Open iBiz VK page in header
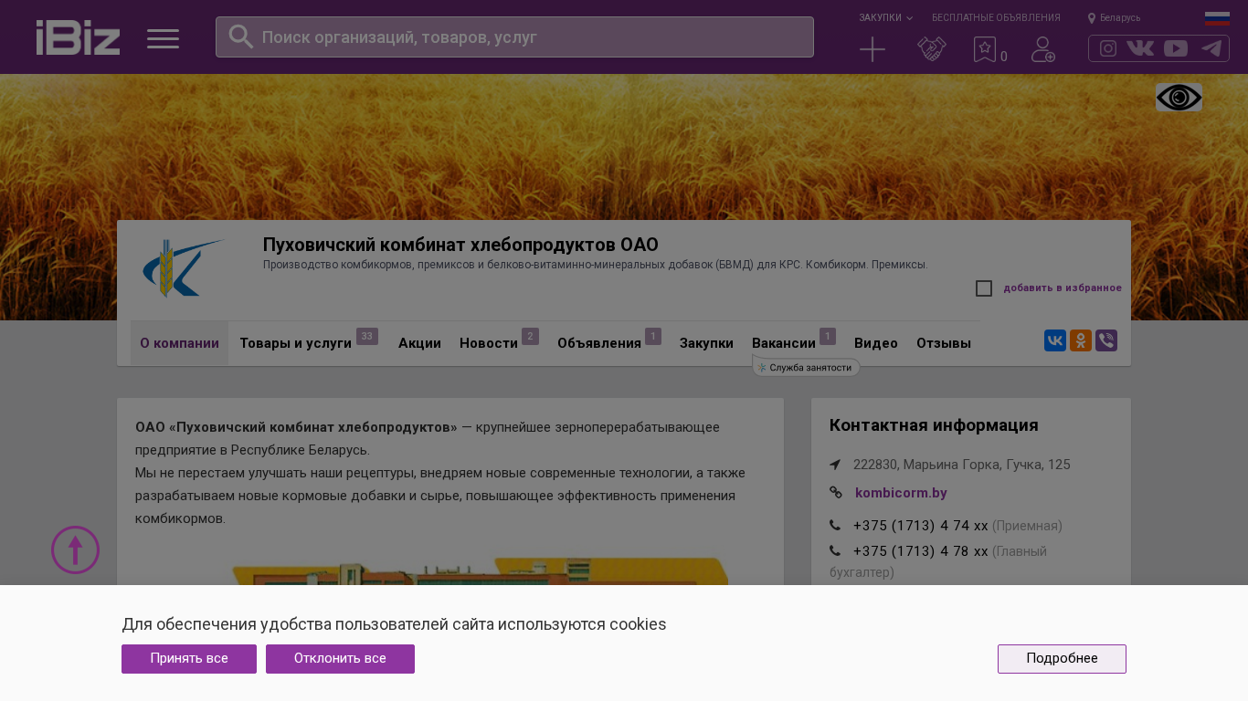This screenshot has width=1248, height=701. 1140,48
